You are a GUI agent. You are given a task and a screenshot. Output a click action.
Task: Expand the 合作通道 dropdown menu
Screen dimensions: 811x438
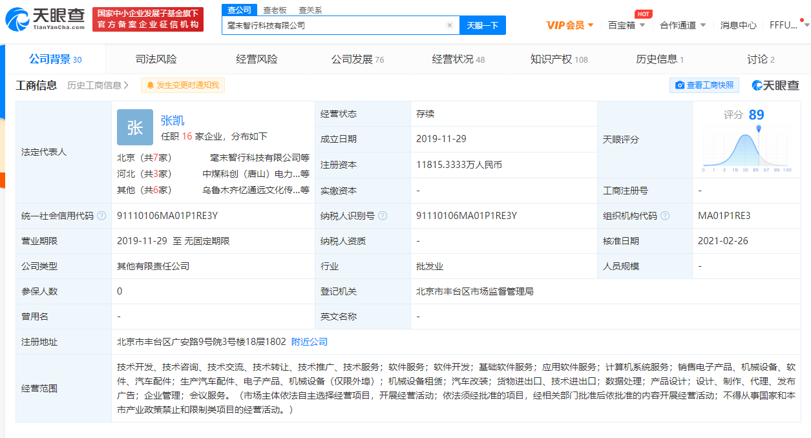pyautogui.click(x=682, y=25)
